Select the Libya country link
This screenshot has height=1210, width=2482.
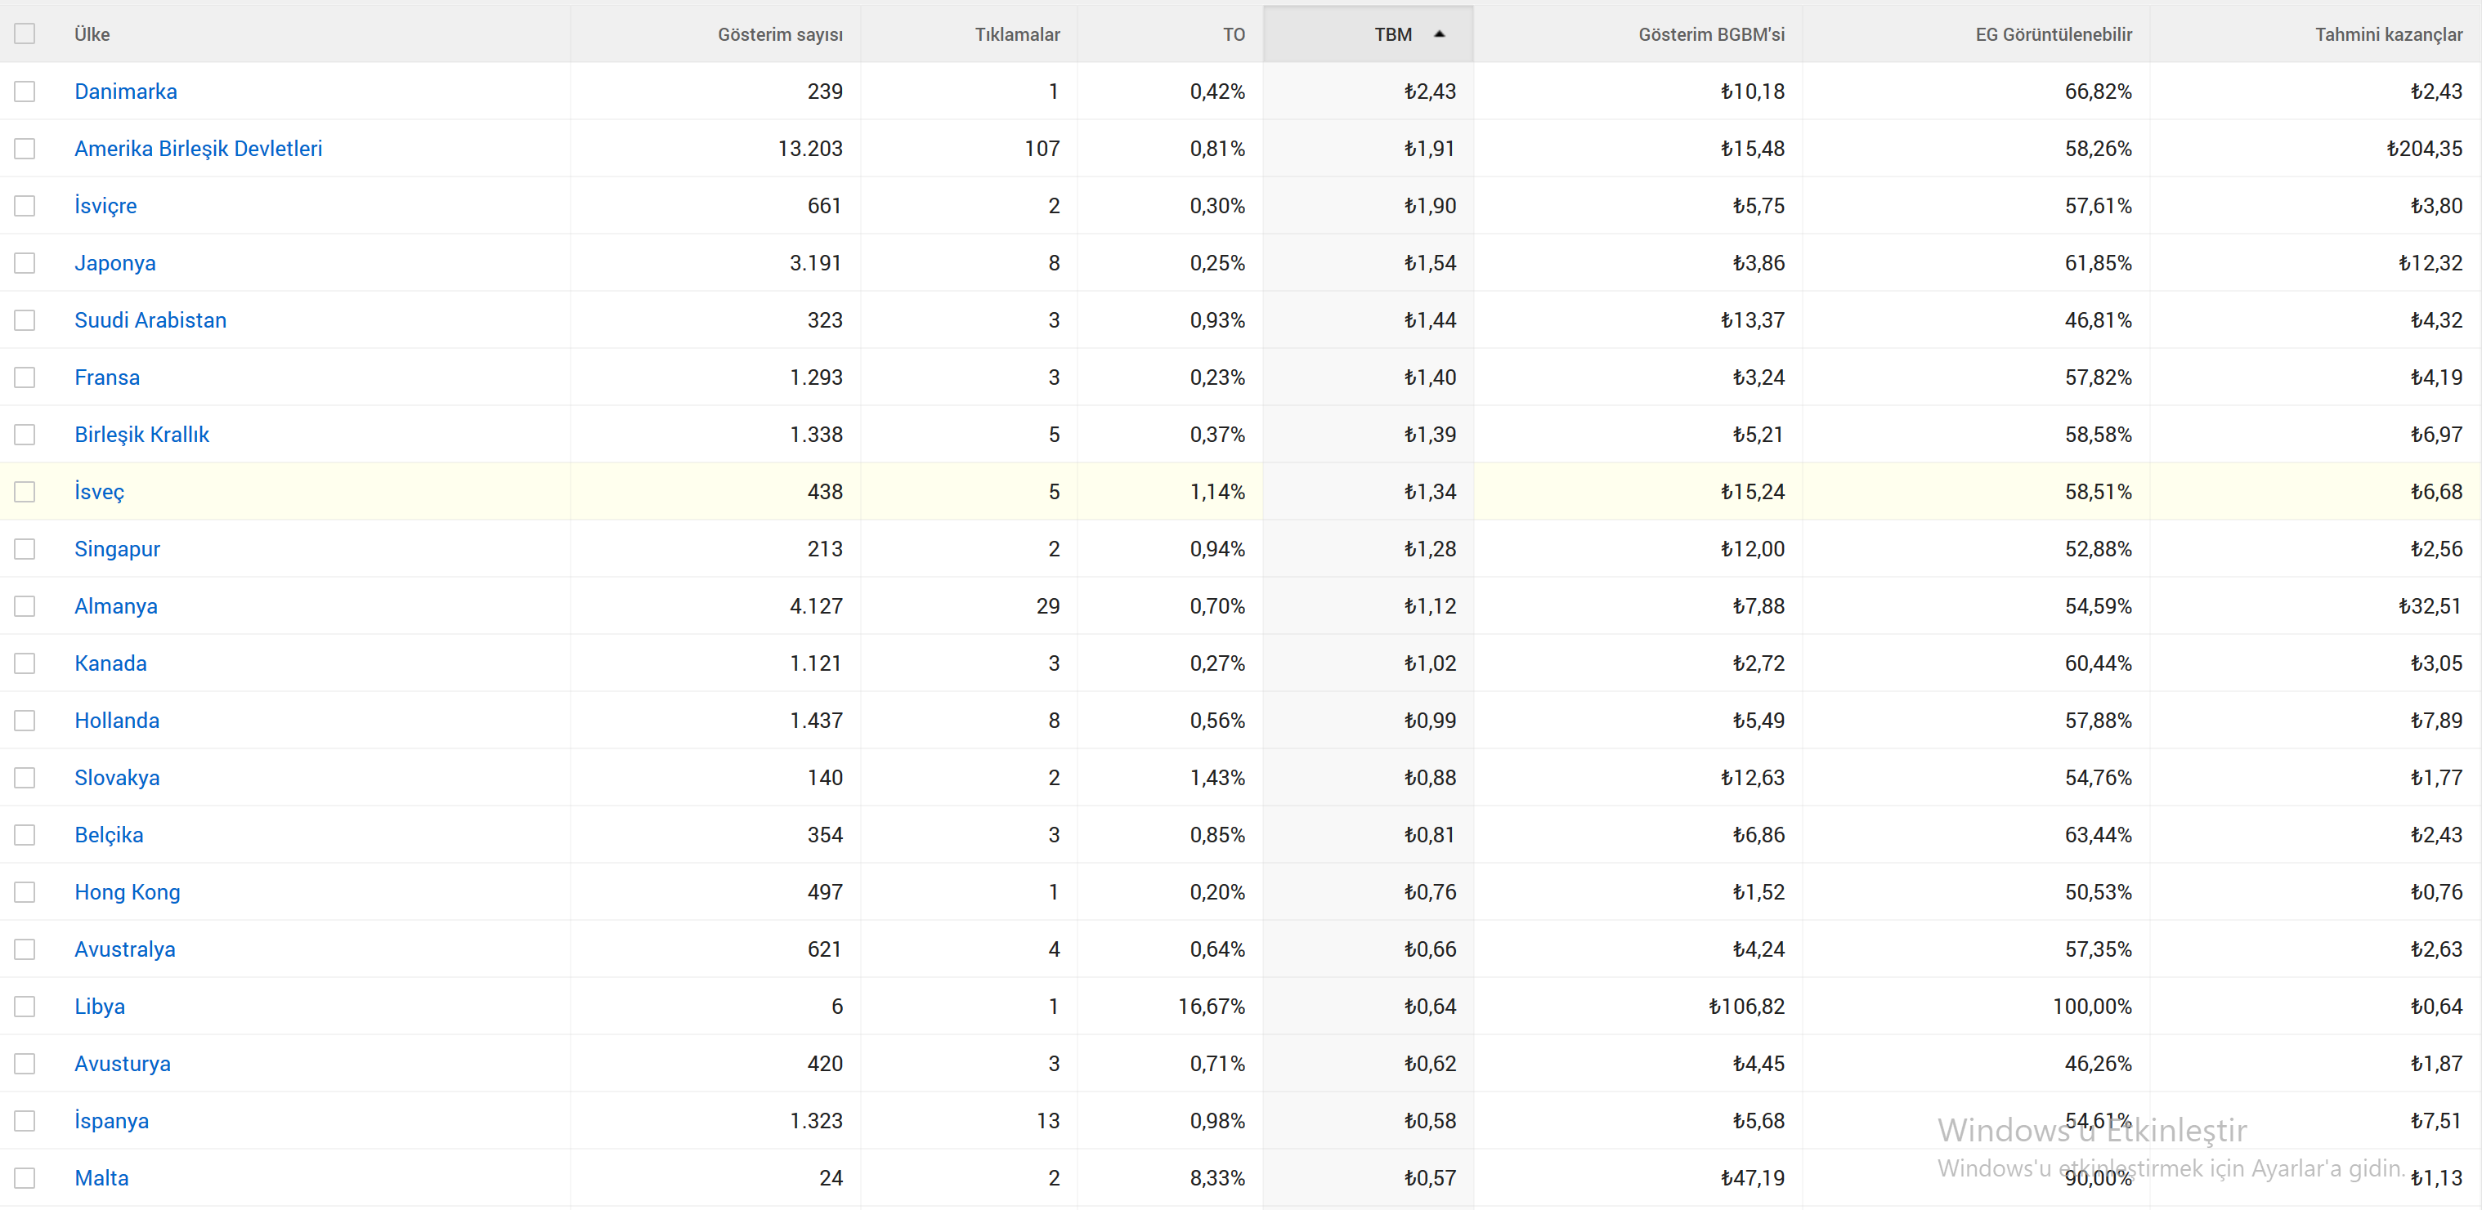point(99,1007)
